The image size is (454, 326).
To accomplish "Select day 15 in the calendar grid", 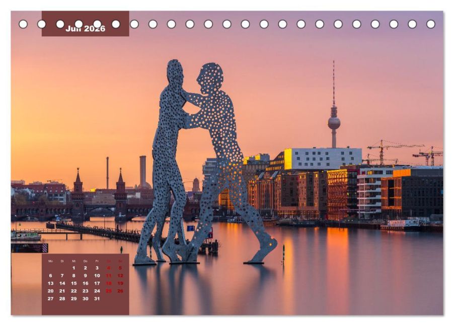I will tap(74, 283).
